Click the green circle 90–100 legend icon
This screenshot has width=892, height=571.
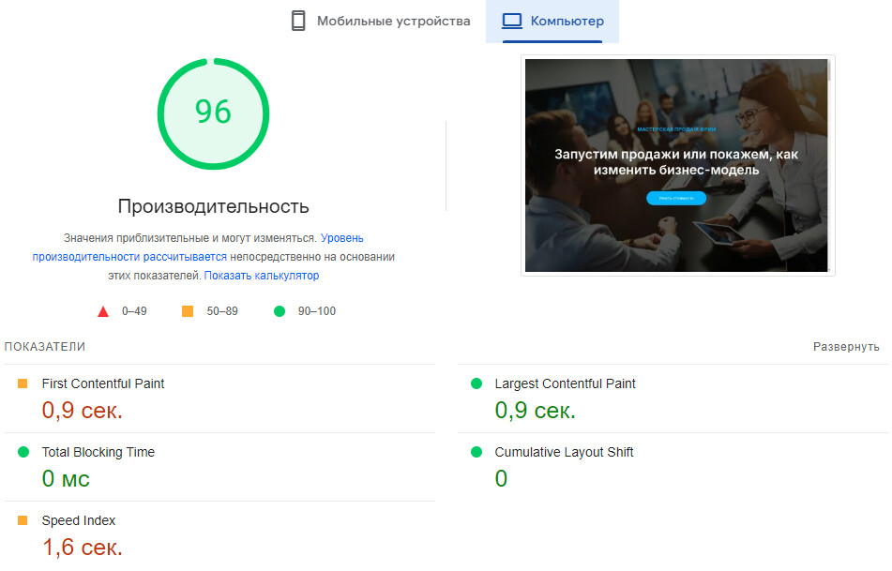click(x=280, y=311)
